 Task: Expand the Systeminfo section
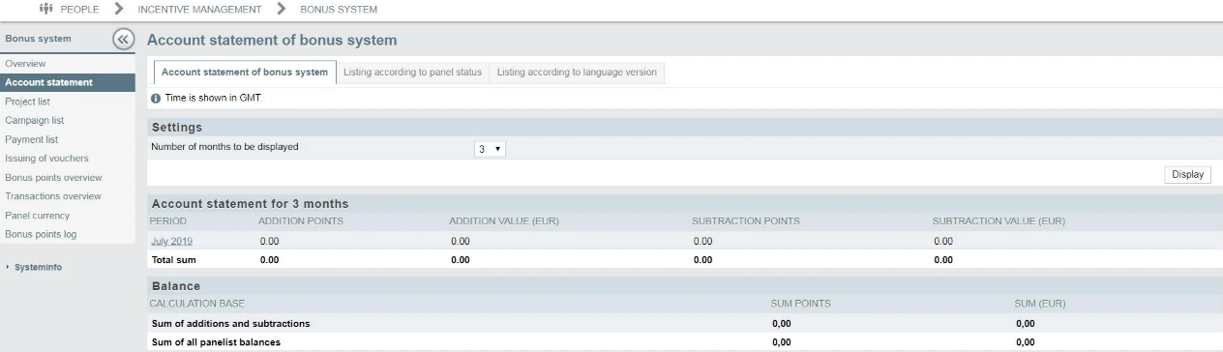tap(39, 267)
